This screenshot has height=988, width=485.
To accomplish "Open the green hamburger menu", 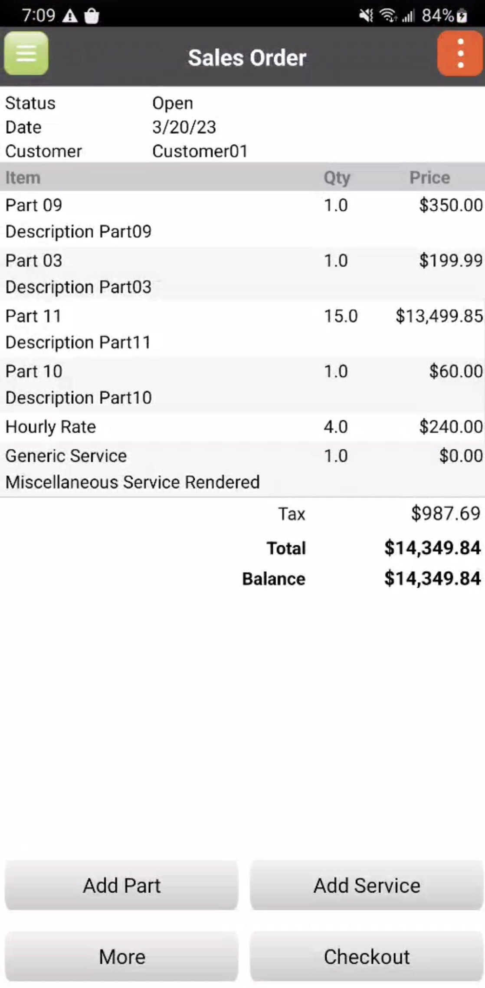I will [x=26, y=53].
